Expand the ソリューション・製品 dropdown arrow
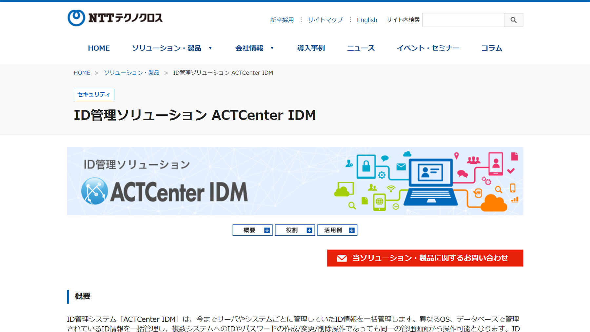 click(x=210, y=48)
